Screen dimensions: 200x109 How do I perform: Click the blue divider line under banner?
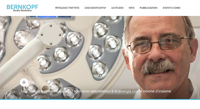(100, 100)
